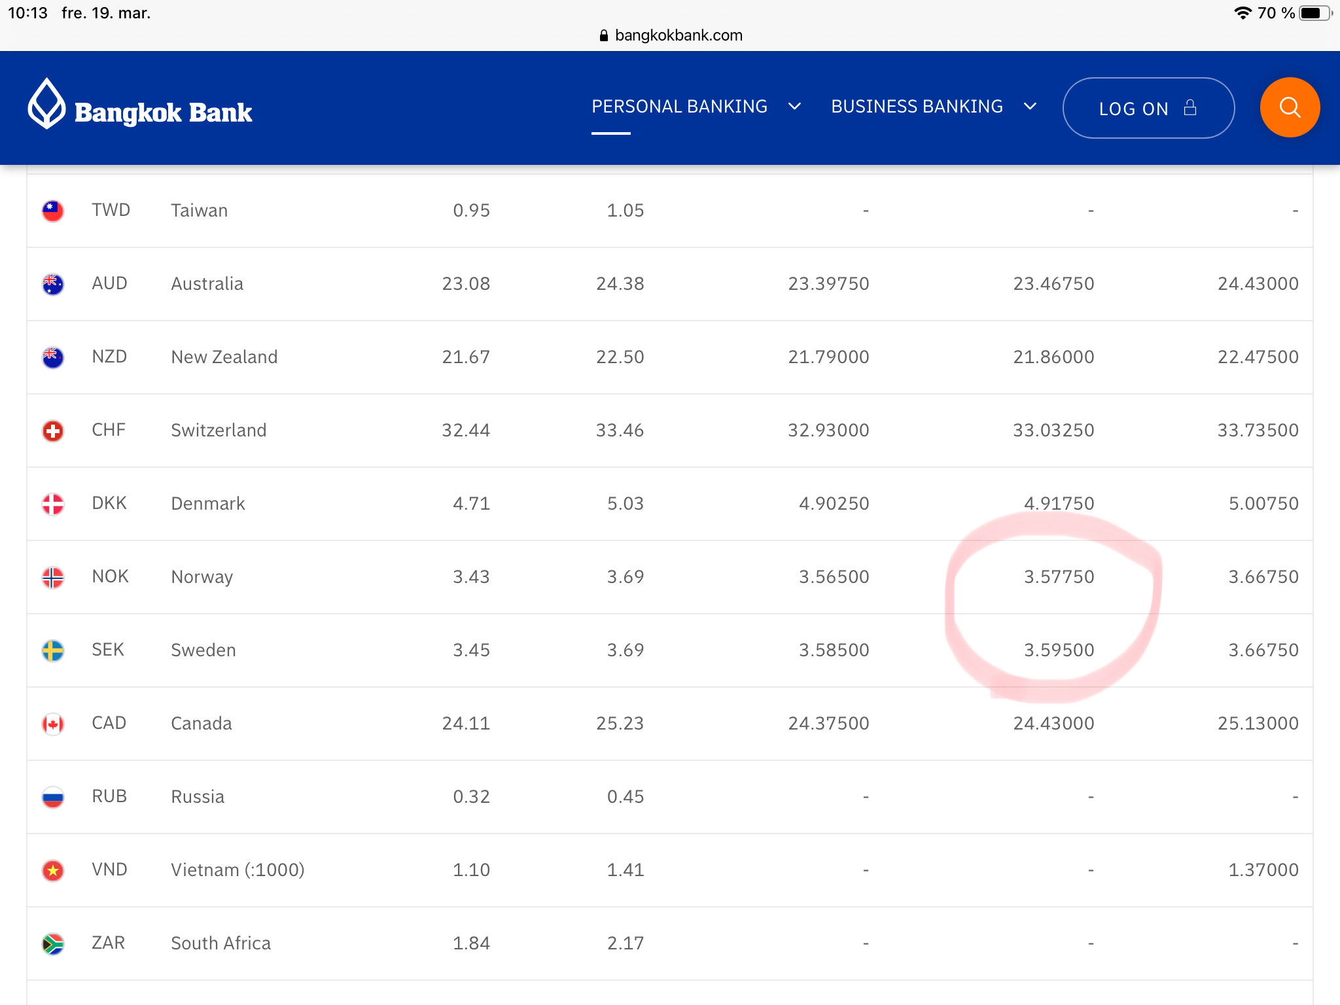Click the Sweden flag icon
Viewport: 1340px width, 1005px height.
53,650
